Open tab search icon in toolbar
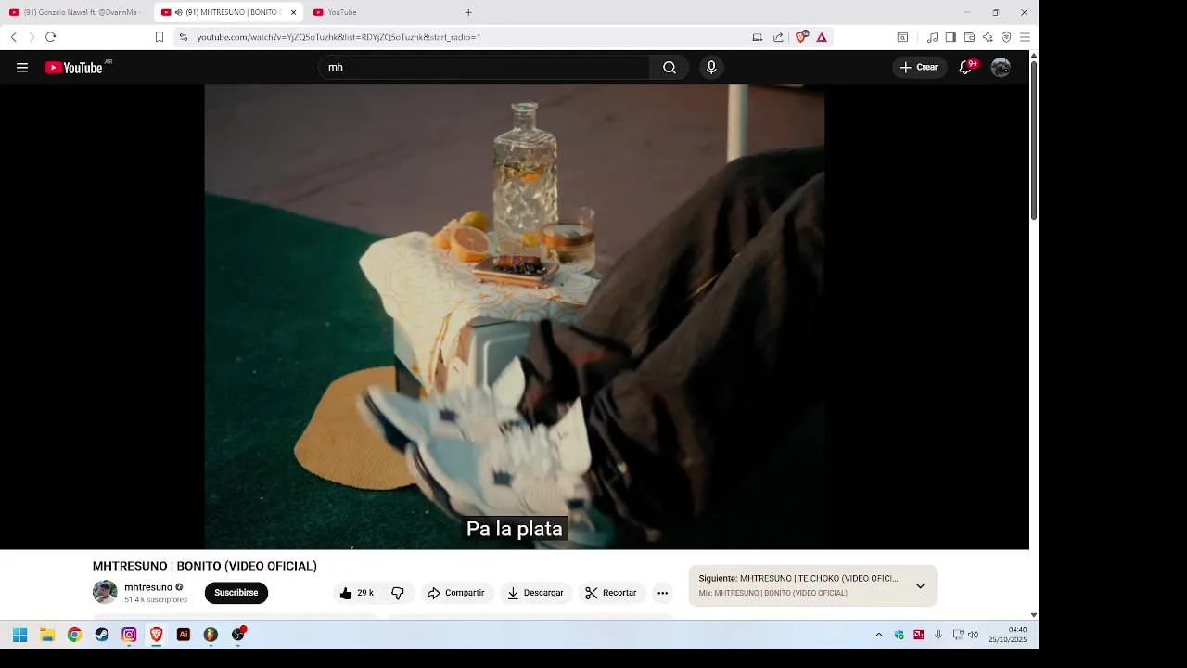 [902, 37]
